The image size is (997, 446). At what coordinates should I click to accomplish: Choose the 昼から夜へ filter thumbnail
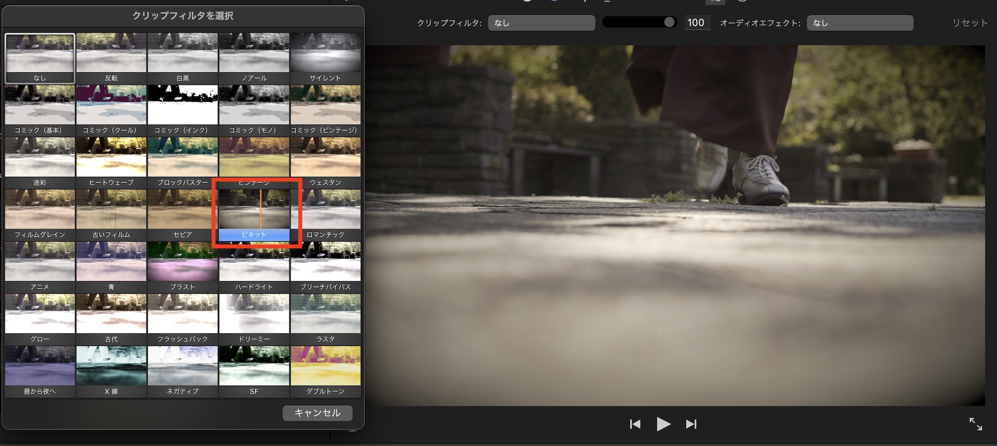pos(40,372)
